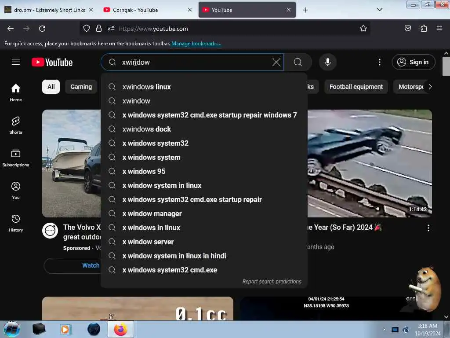450x338 pixels.
Task: Choose suggestion 'xwindows linux'
Action: 204,87
